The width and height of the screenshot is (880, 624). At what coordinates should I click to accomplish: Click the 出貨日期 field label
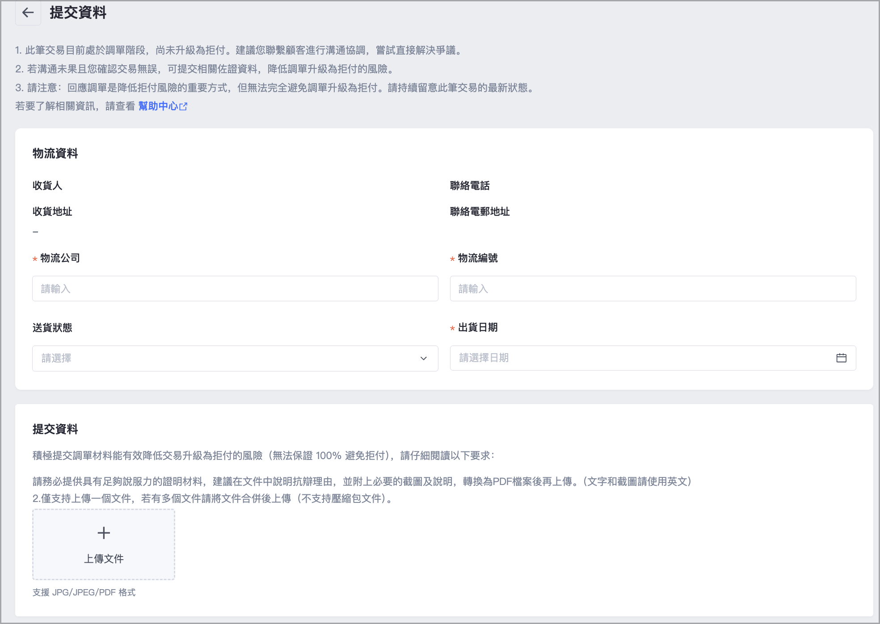click(x=478, y=327)
